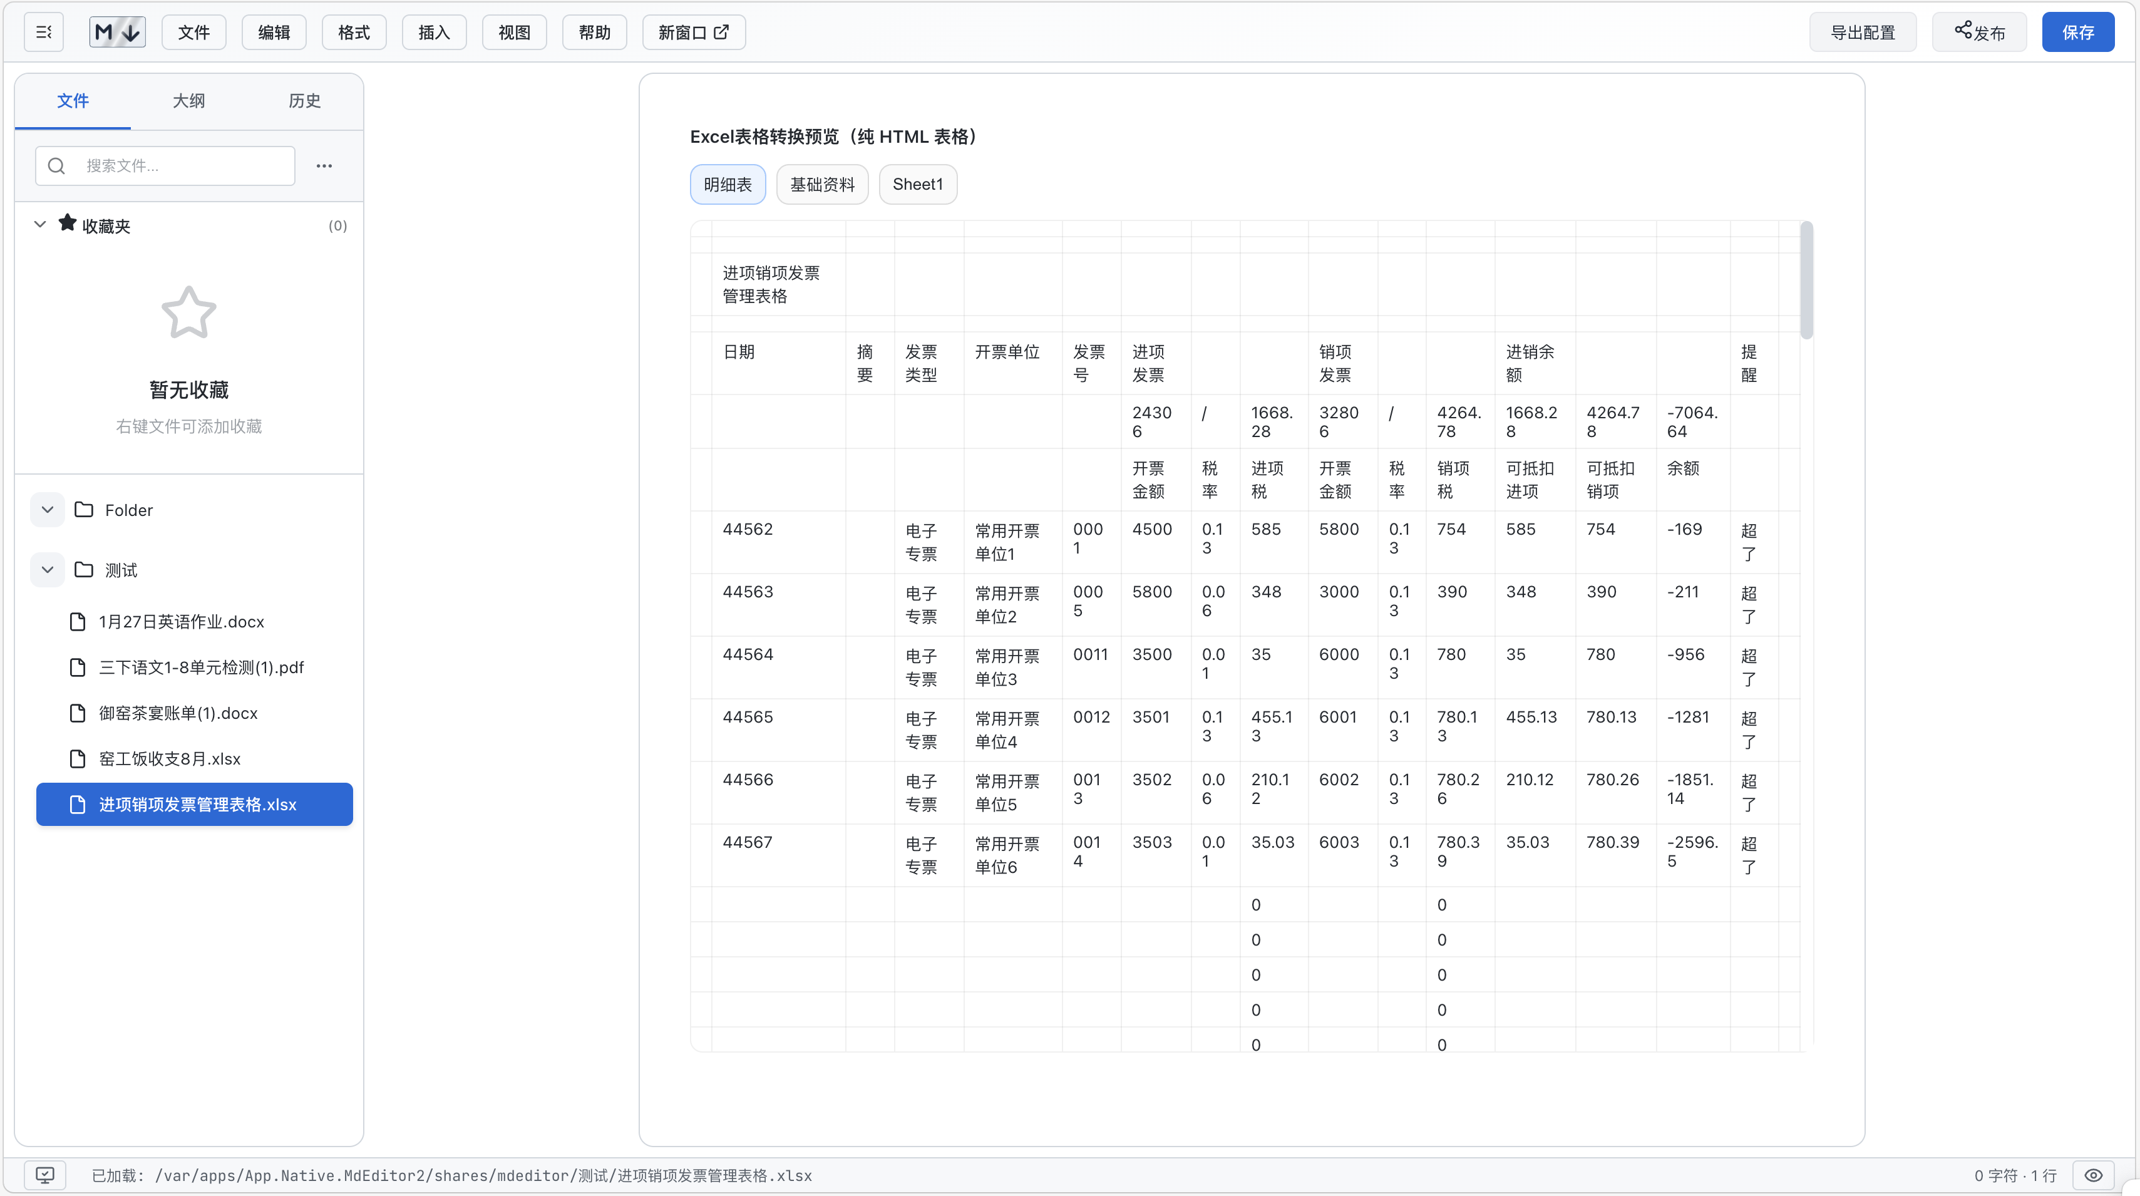Click the 导出配置 export config button

click(x=1863, y=33)
